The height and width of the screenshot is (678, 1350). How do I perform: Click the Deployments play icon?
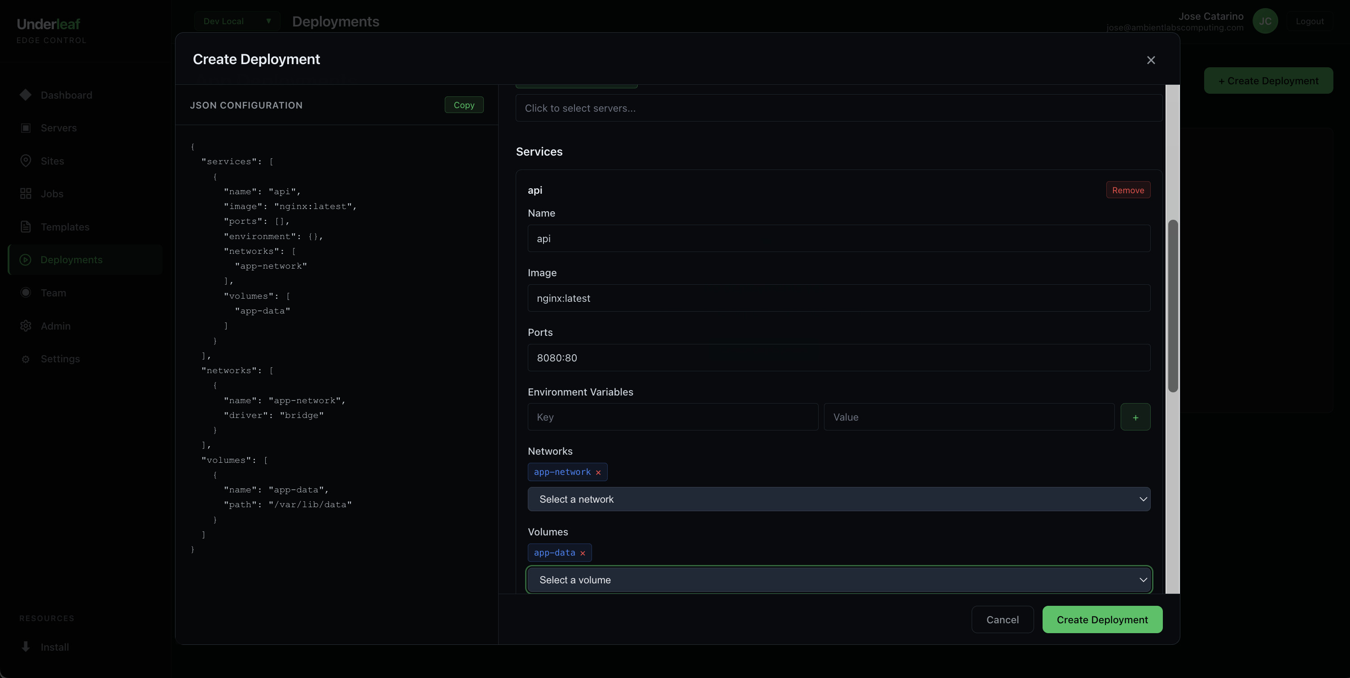point(26,259)
